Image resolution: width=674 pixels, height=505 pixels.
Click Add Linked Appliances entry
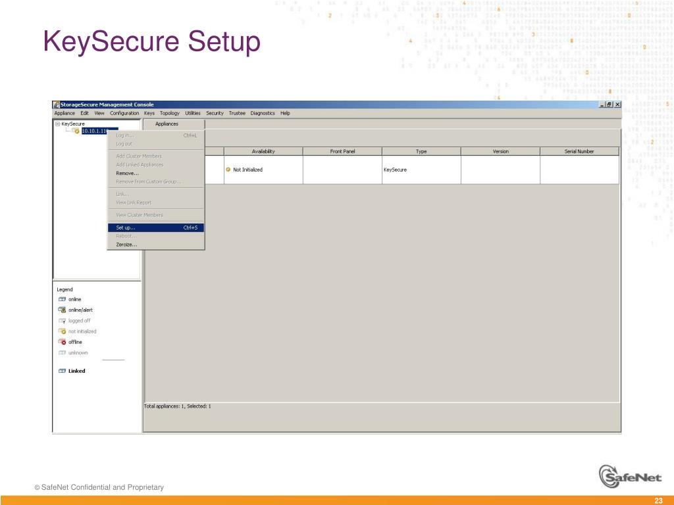[155, 165]
